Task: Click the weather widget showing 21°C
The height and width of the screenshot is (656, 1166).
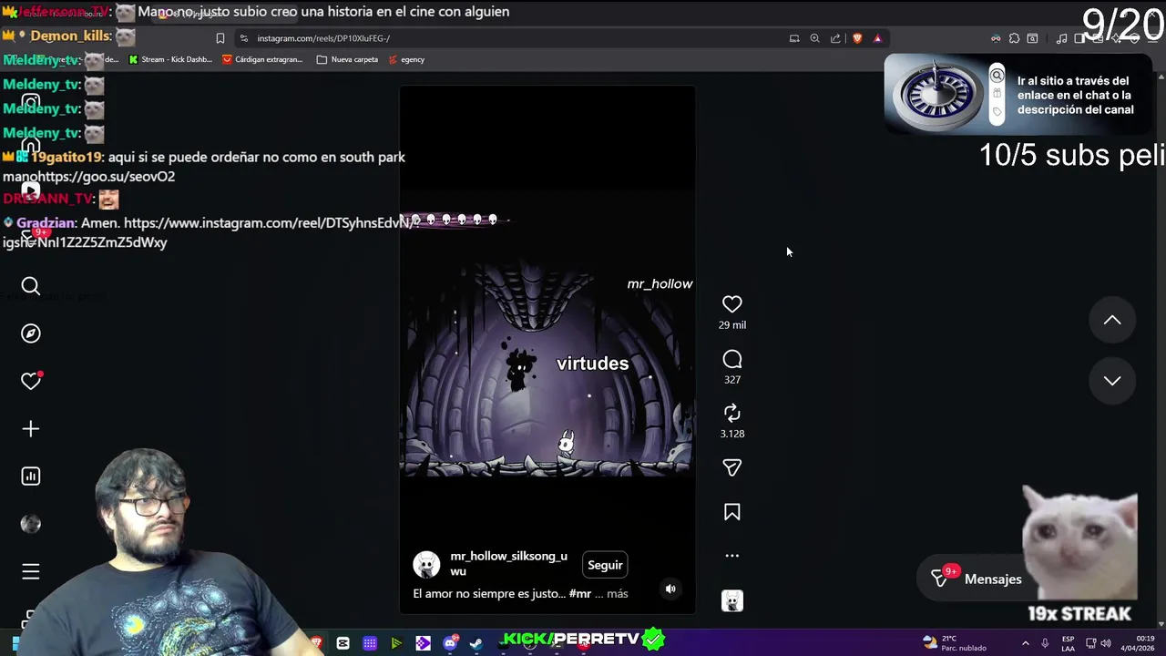Action: point(954,642)
